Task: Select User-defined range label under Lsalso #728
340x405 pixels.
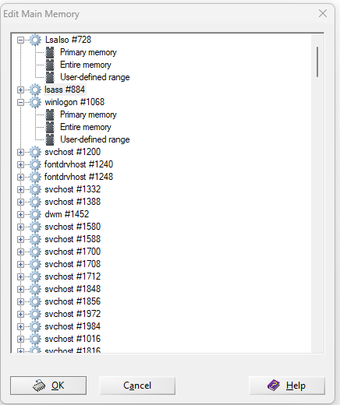Action: (95, 77)
